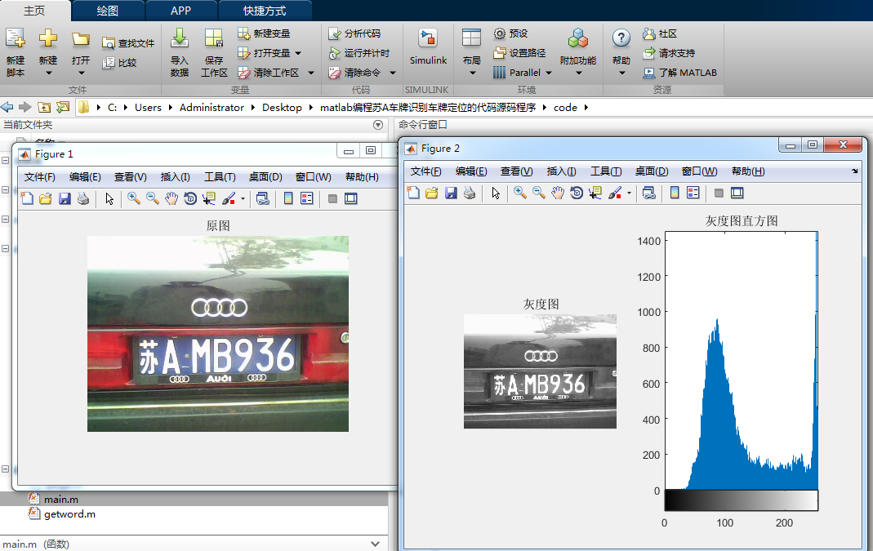Click the 比较 compare button
This screenshot has height=551, width=873.
coord(120,62)
